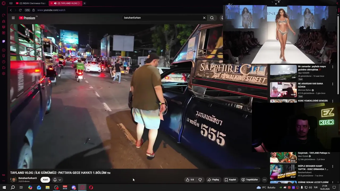Reload the current page
The height and width of the screenshot is (191, 340).
click(x=20, y=10)
